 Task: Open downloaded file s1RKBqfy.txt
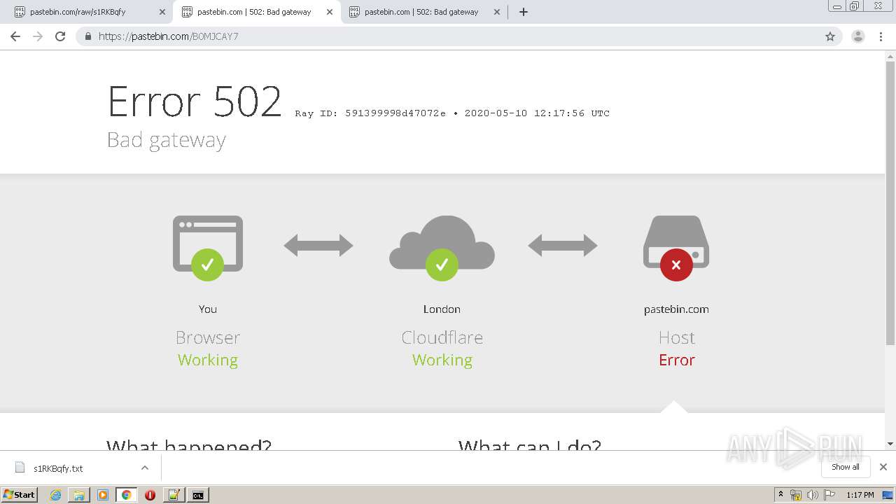tap(58, 468)
